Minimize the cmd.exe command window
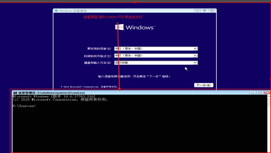This screenshot has width=271, height=153. [x=252, y=93]
